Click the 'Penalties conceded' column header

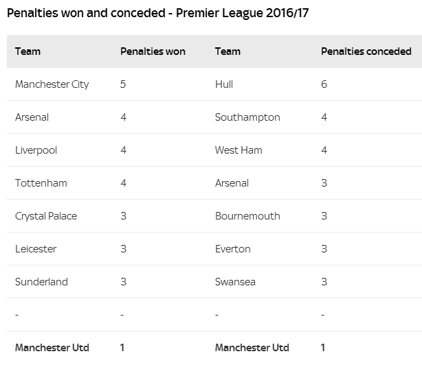pos(366,51)
